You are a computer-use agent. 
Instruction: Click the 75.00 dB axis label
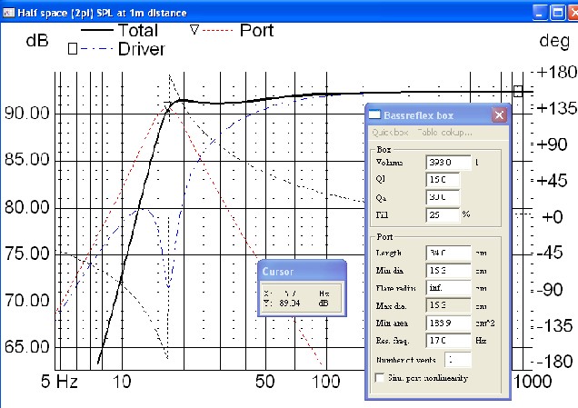click(x=27, y=254)
